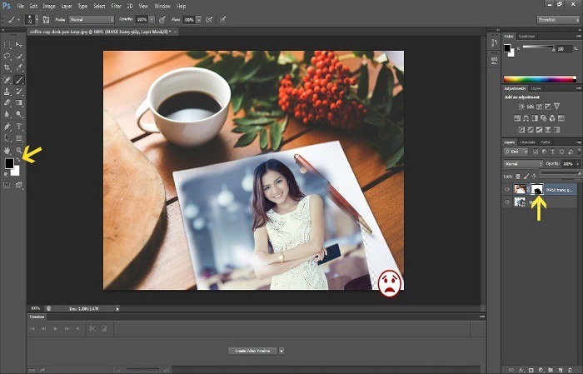Select the Zoom tool in the toolbar

19,150
